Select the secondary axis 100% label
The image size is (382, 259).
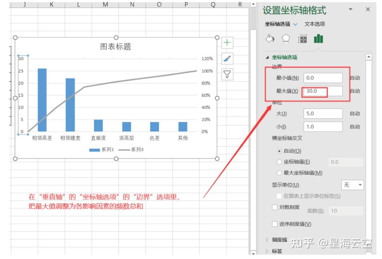tap(207, 71)
